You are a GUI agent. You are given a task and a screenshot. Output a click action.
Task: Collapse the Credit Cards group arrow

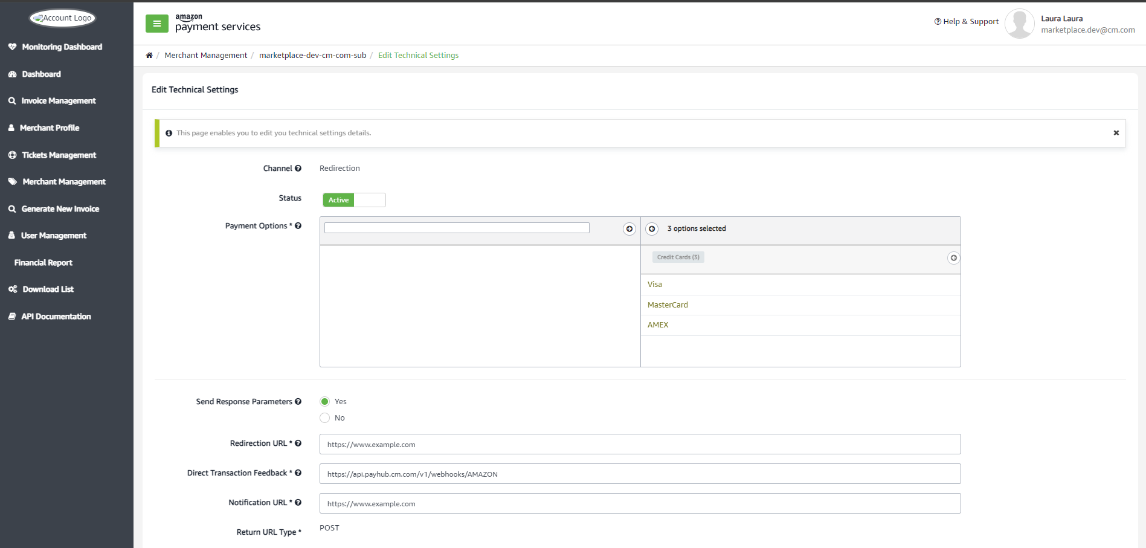tap(953, 258)
